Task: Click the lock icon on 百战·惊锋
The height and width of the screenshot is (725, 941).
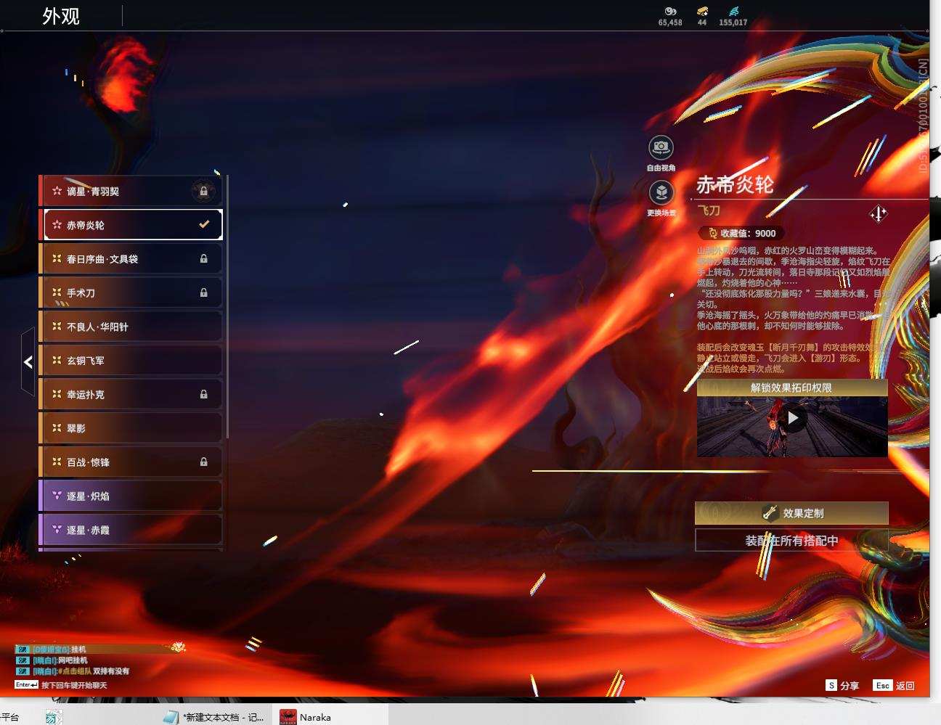Action: (x=204, y=462)
